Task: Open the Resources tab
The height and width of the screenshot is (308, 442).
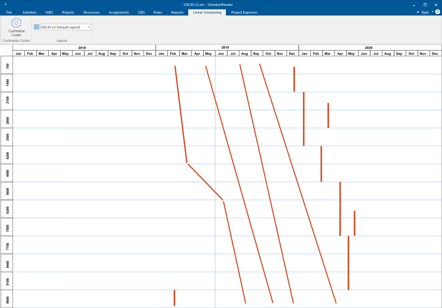Action: [x=92, y=12]
